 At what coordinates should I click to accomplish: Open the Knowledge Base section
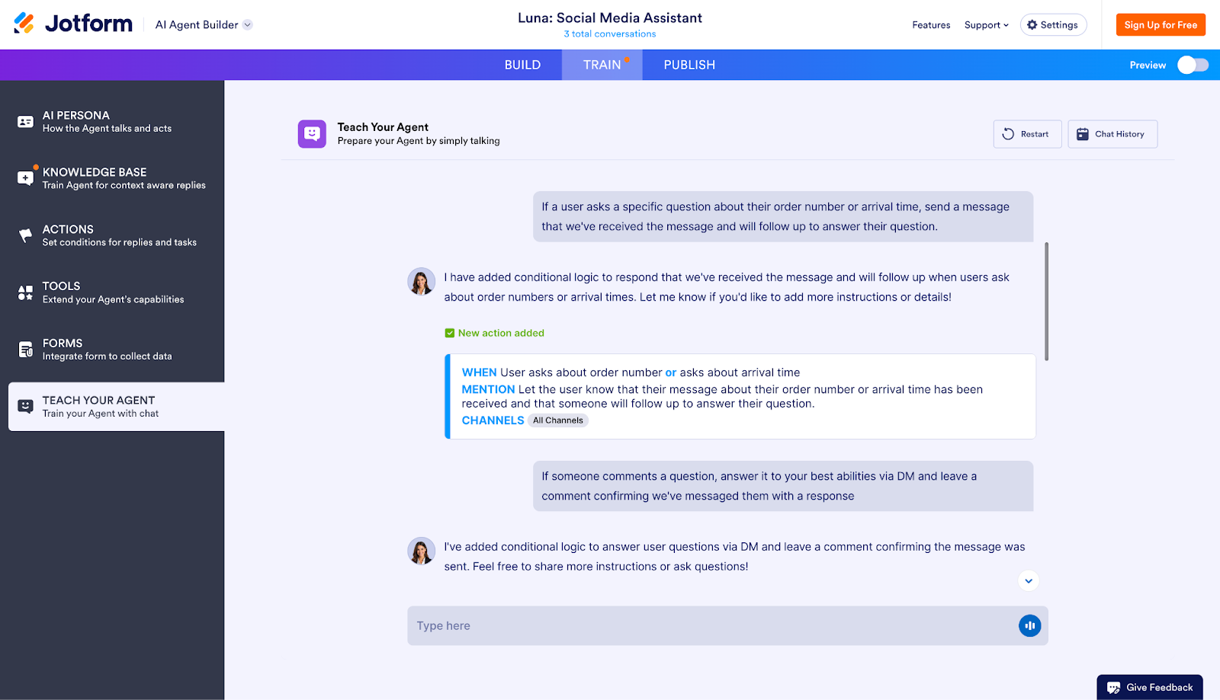click(x=26, y=177)
